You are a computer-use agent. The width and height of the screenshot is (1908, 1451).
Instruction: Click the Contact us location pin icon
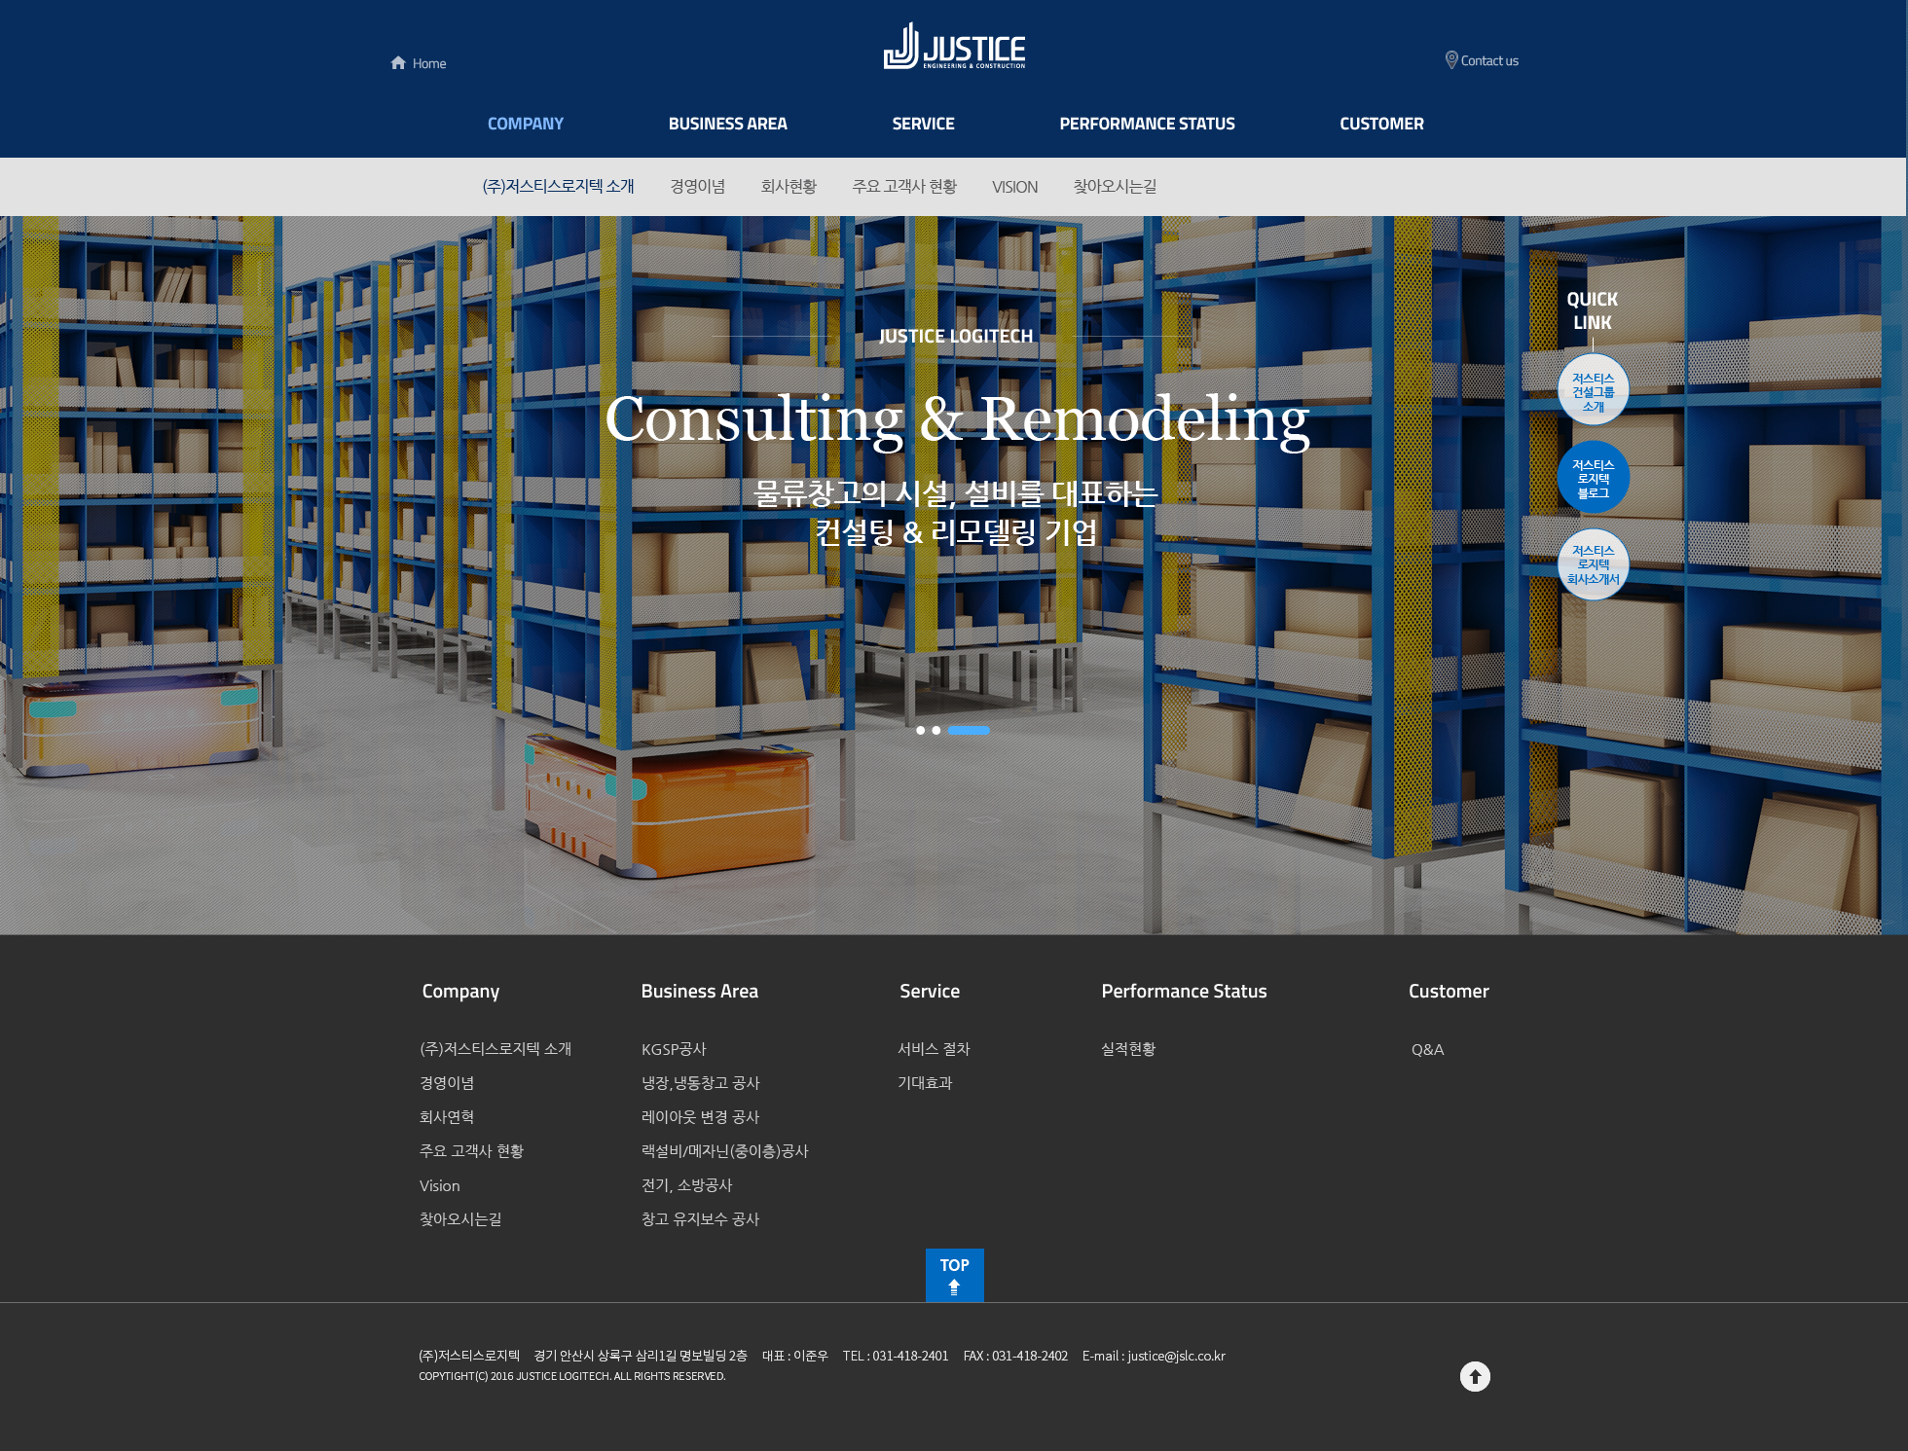[1451, 60]
